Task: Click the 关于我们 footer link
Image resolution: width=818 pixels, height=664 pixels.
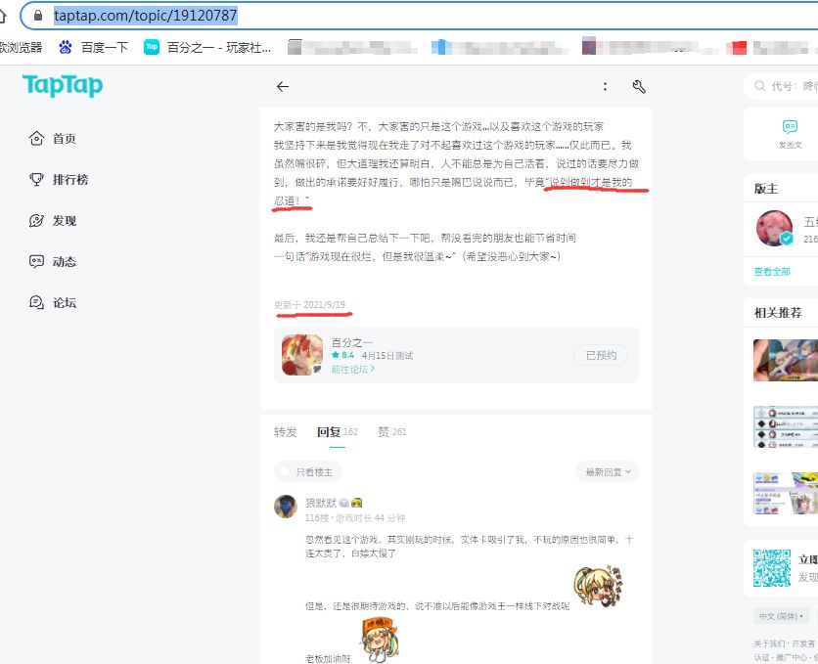Action: [x=769, y=643]
